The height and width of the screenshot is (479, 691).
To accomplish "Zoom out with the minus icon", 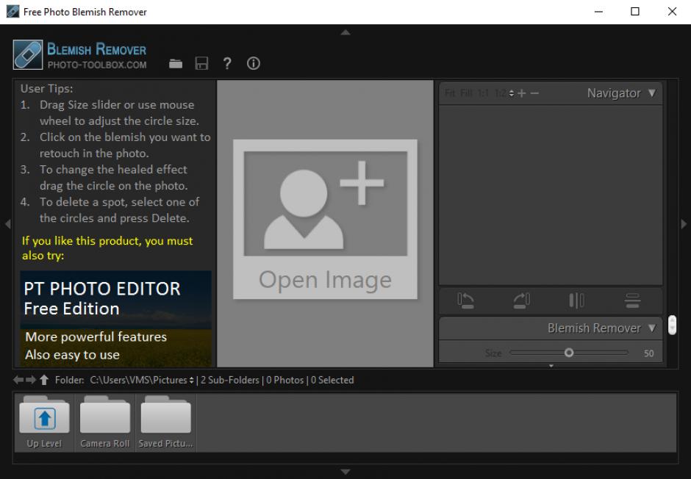I will coord(534,93).
